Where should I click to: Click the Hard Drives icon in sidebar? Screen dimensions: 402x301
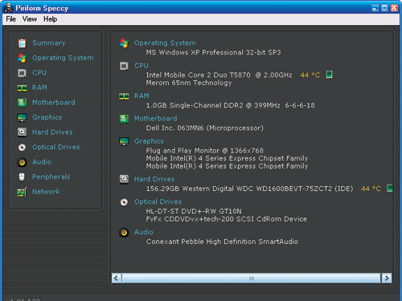(22, 132)
